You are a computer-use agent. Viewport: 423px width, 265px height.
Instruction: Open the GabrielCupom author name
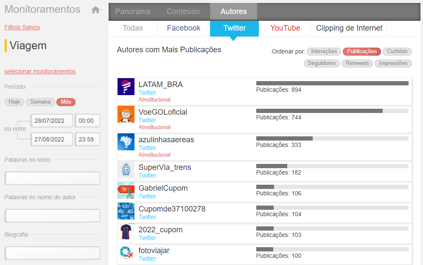(x=163, y=188)
